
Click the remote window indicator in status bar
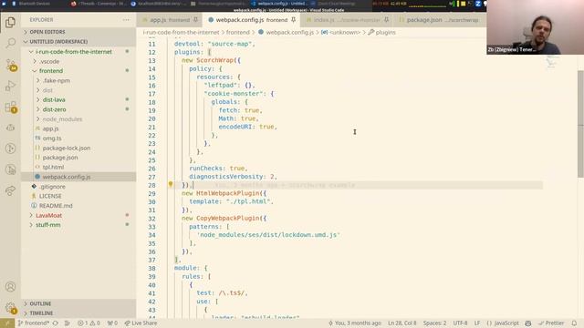click(7, 323)
